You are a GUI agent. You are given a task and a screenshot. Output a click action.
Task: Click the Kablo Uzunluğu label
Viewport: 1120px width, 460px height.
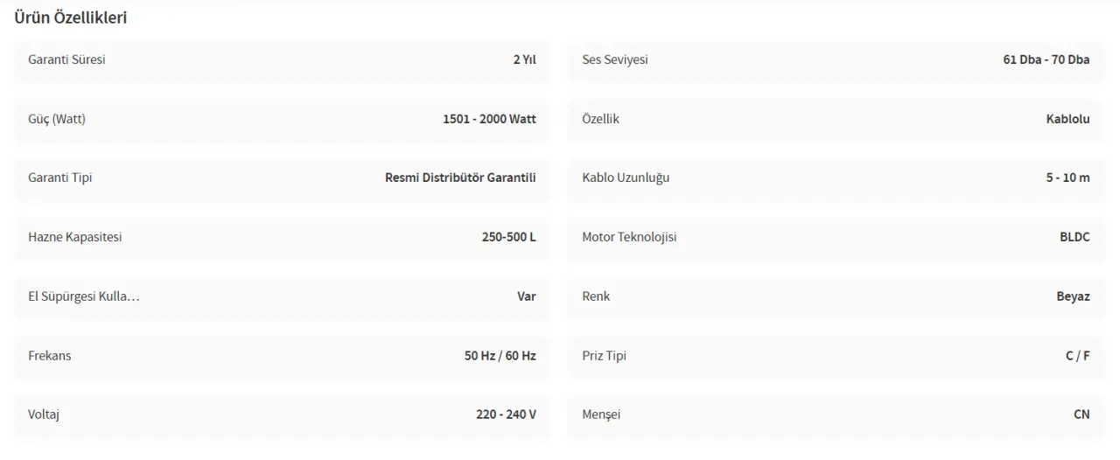[626, 178]
